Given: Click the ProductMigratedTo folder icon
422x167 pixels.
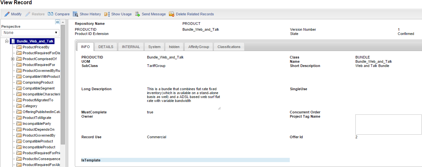Looking at the screenshot, I should coord(19,100).
